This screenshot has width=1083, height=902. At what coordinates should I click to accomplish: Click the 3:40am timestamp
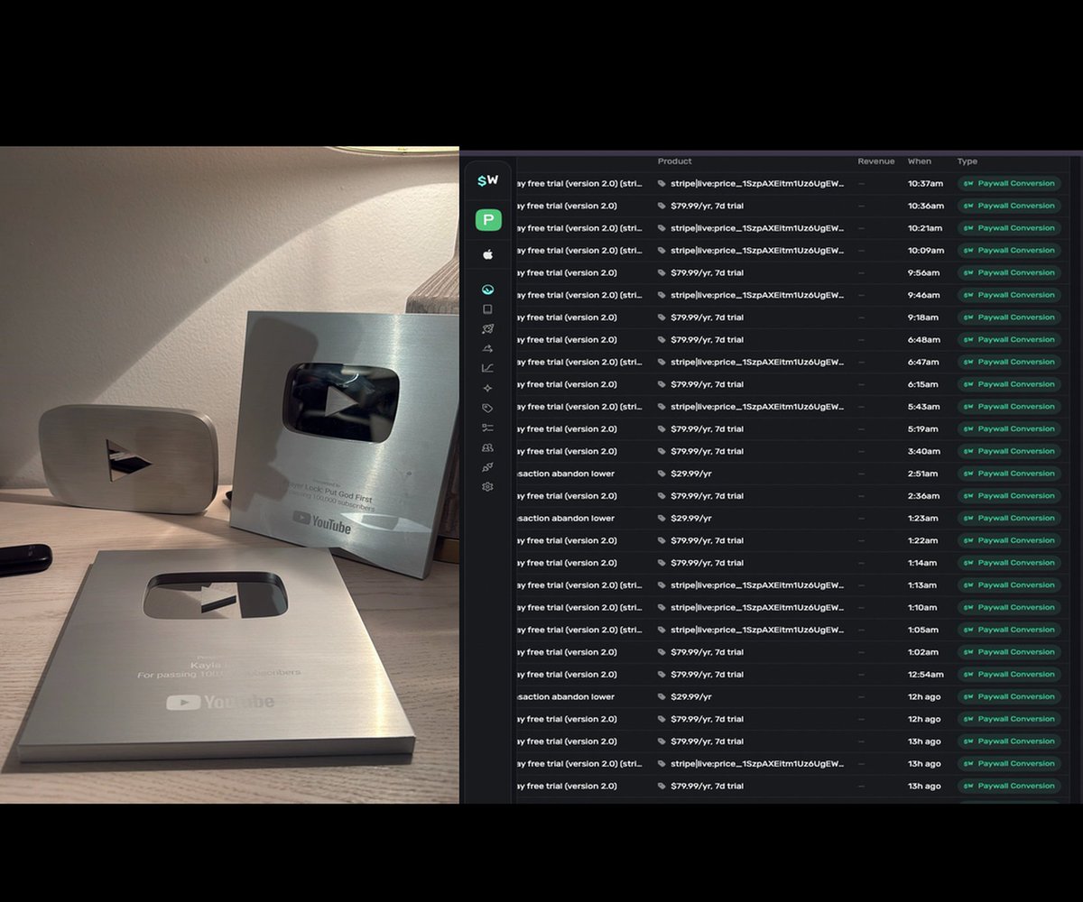click(923, 451)
